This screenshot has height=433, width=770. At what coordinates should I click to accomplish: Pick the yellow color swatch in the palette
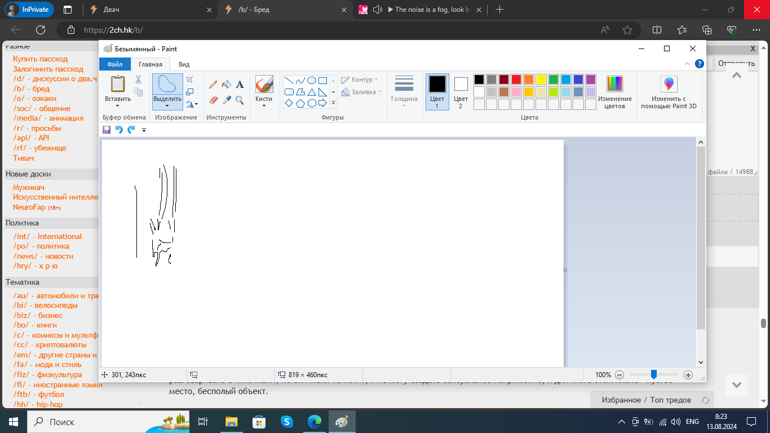(541, 79)
